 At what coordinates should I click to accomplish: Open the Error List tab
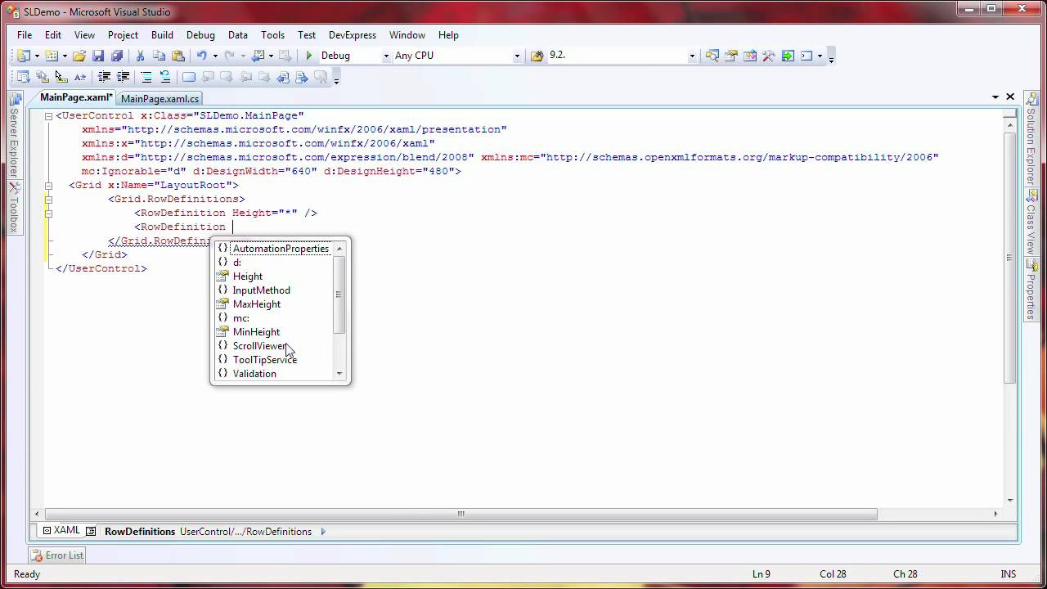point(57,555)
